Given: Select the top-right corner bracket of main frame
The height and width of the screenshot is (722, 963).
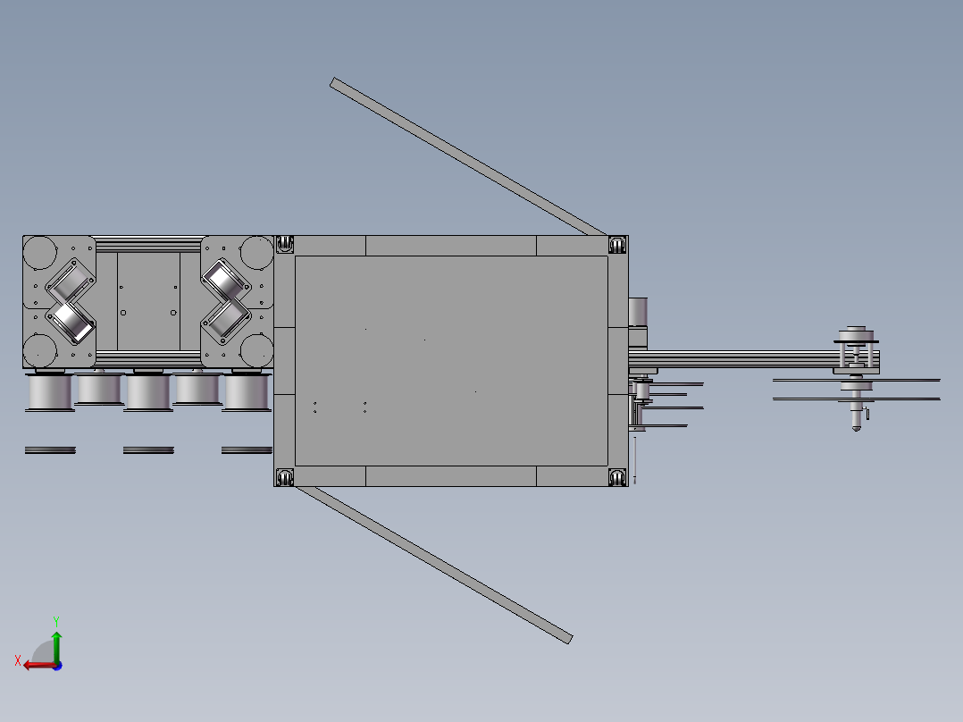Looking at the screenshot, I should (x=617, y=245).
